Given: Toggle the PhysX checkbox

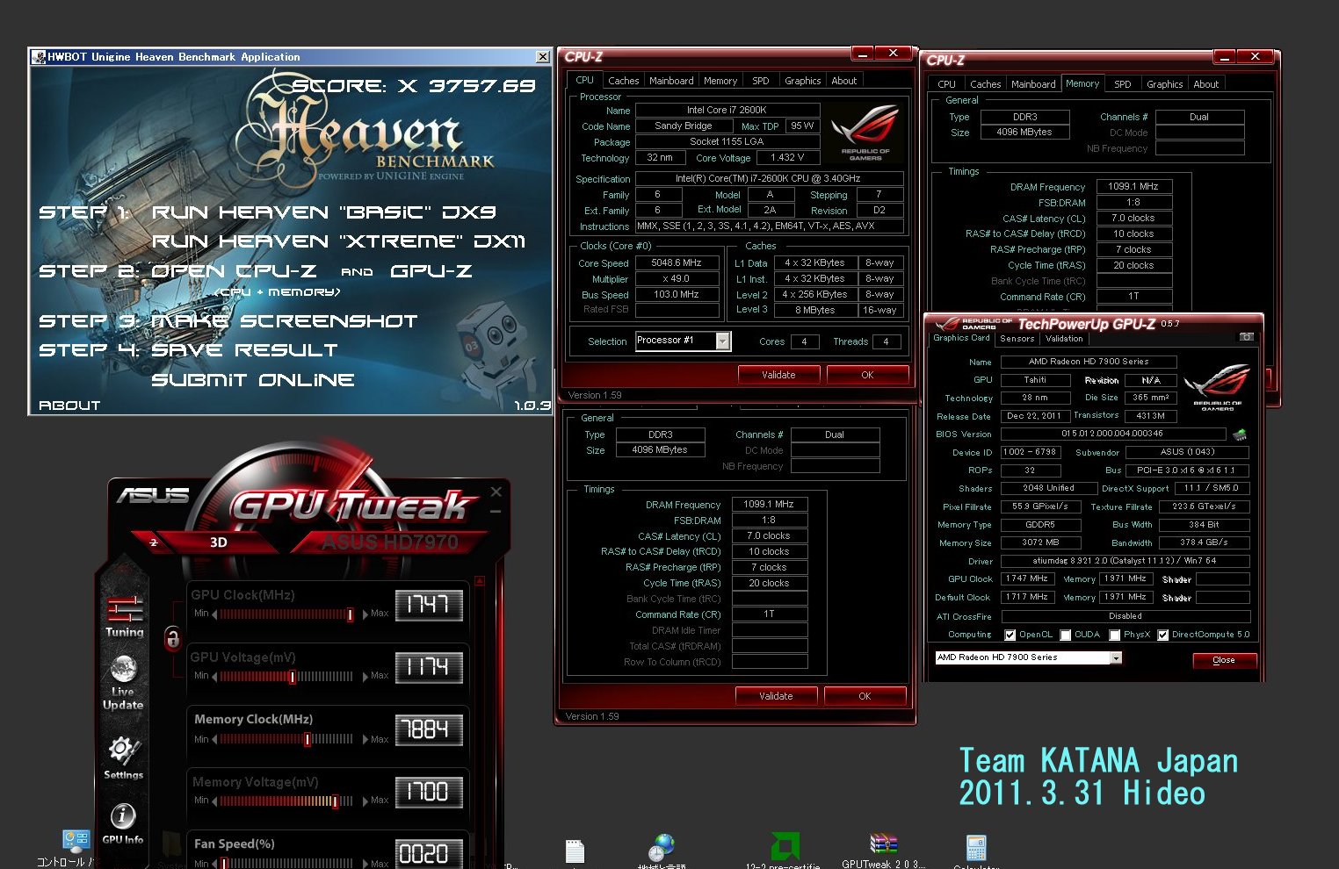Looking at the screenshot, I should point(1115,635).
